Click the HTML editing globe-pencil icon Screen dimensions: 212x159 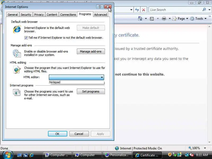pos(17,69)
